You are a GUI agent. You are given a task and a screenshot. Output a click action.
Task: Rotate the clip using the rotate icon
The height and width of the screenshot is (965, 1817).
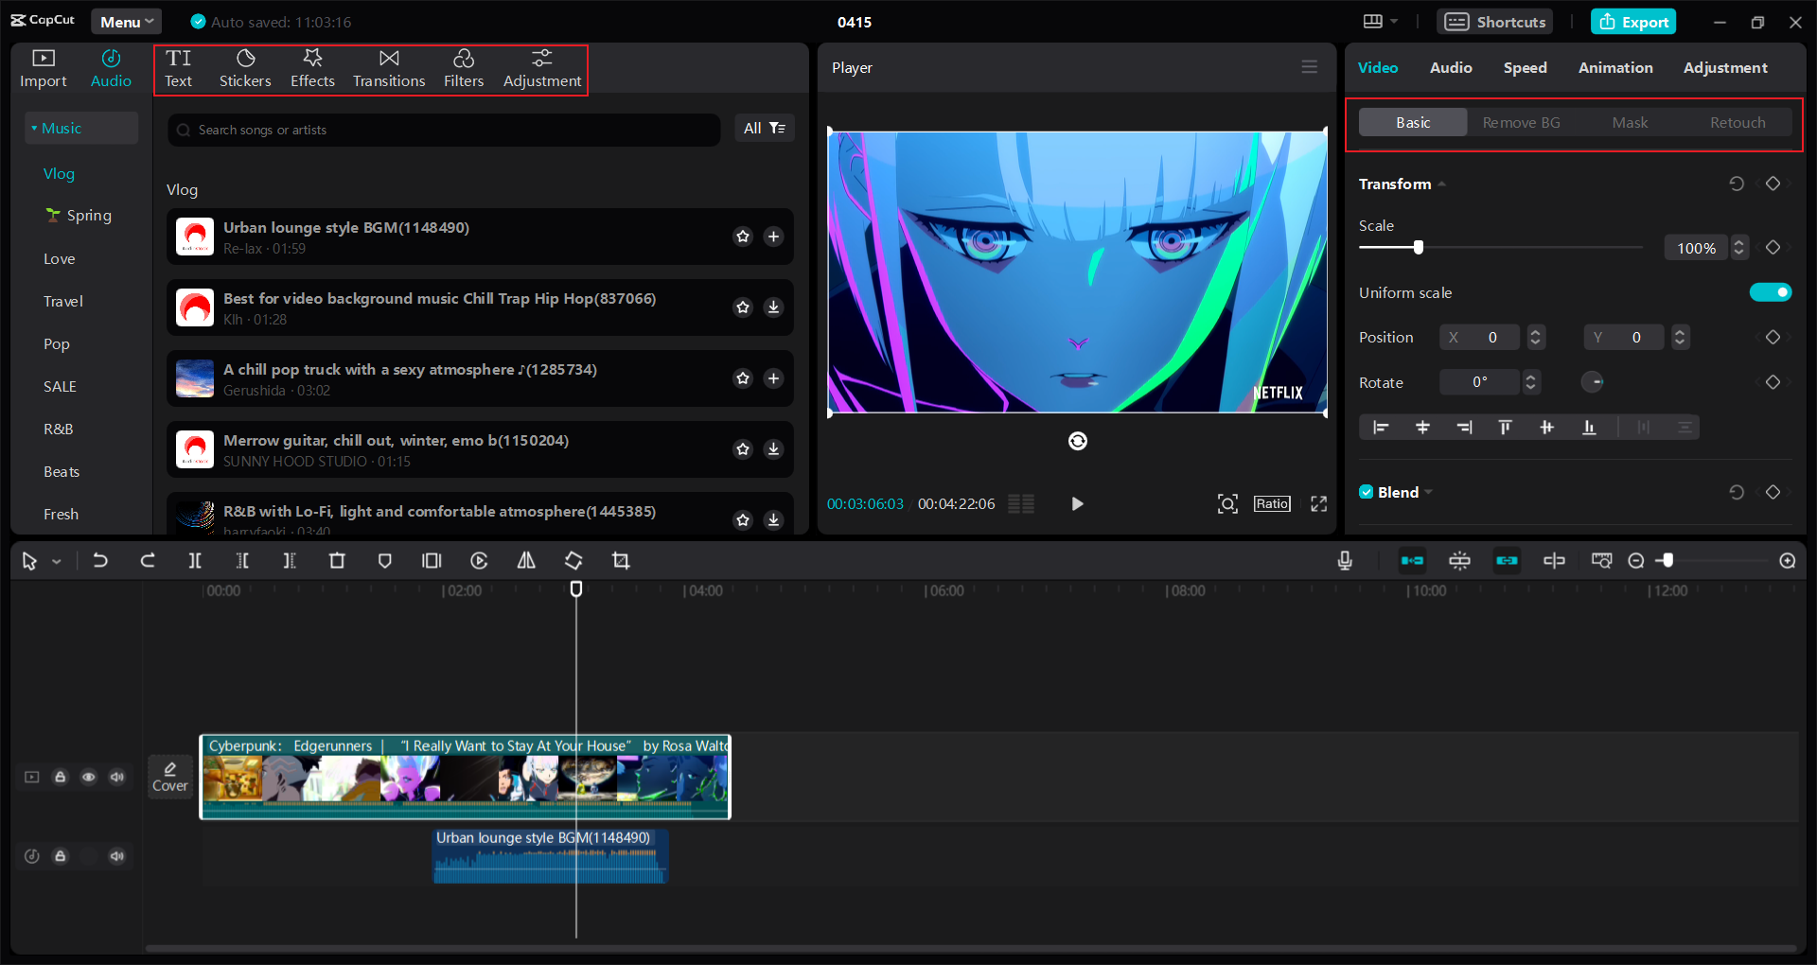click(573, 561)
